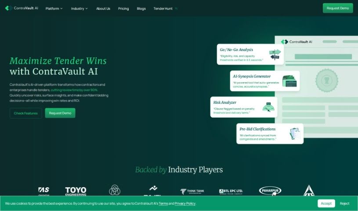Viewport: 358px width, 211px height.
Task: Click the three-circles company logo
Action: (115, 190)
